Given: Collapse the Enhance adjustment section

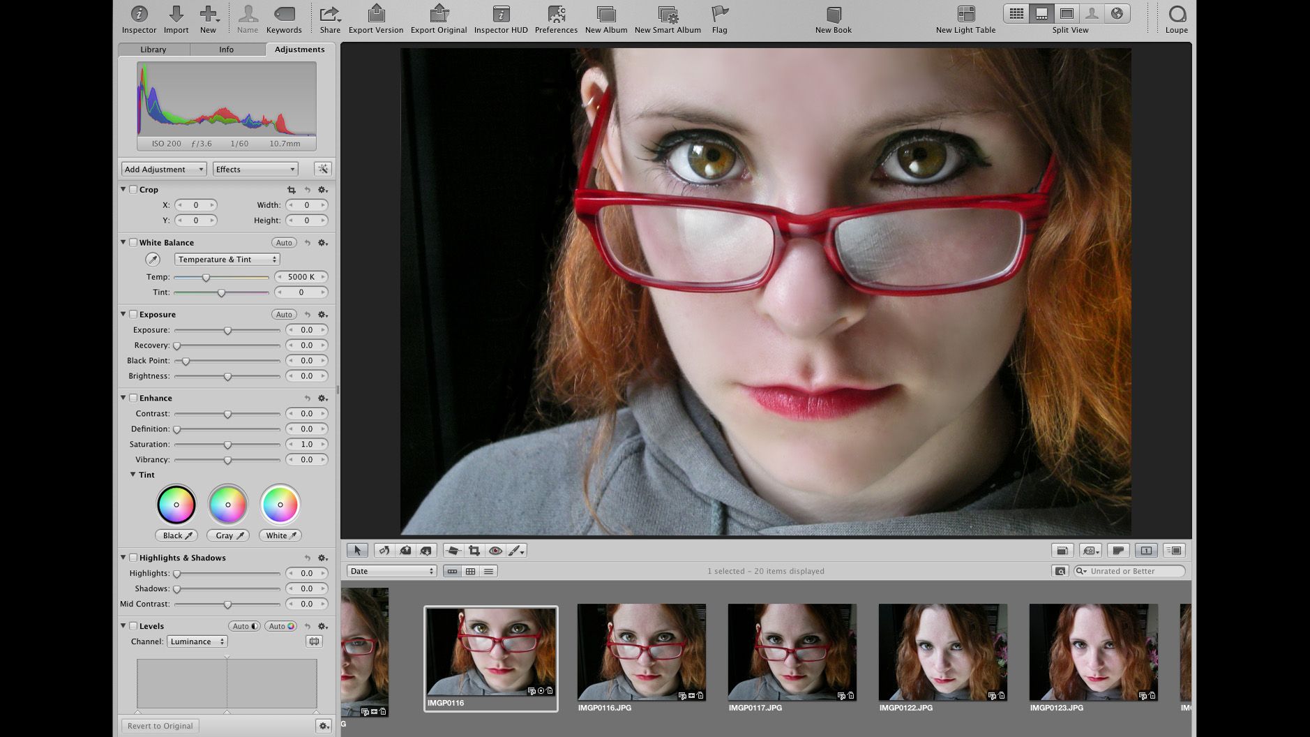Looking at the screenshot, I should point(123,398).
